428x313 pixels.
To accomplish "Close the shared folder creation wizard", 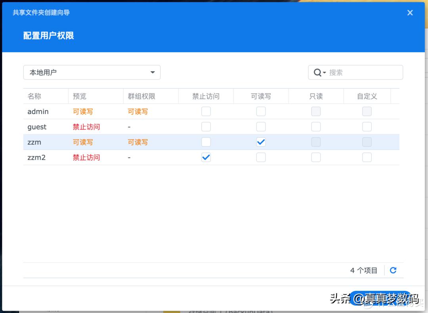I will [x=410, y=12].
